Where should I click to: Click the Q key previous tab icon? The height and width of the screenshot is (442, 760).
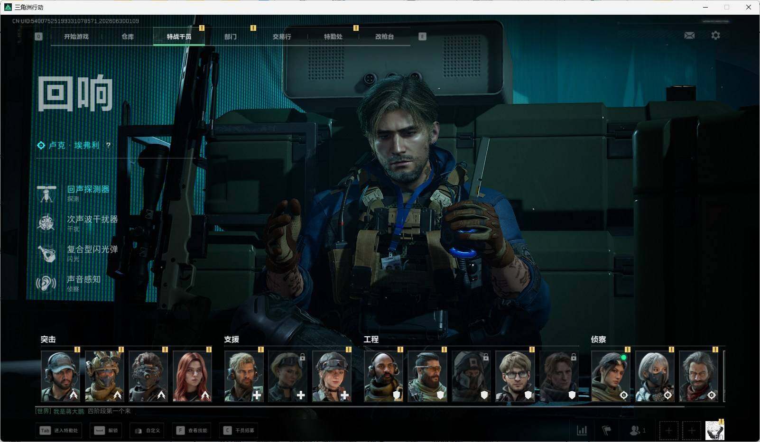click(38, 37)
